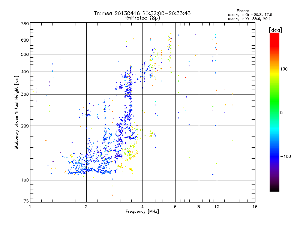300x225 pixels.
Task: Click the "Phases" heading at top right
Action: 243,11
